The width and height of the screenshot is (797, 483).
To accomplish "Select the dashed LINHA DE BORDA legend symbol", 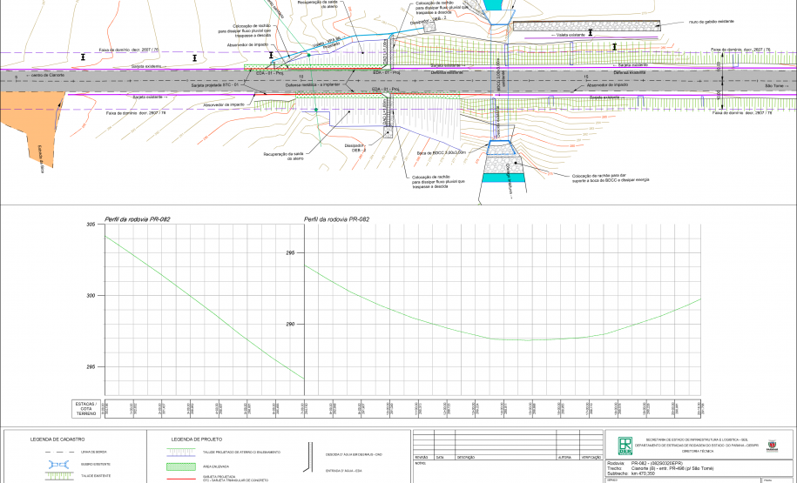I will tap(58, 452).
